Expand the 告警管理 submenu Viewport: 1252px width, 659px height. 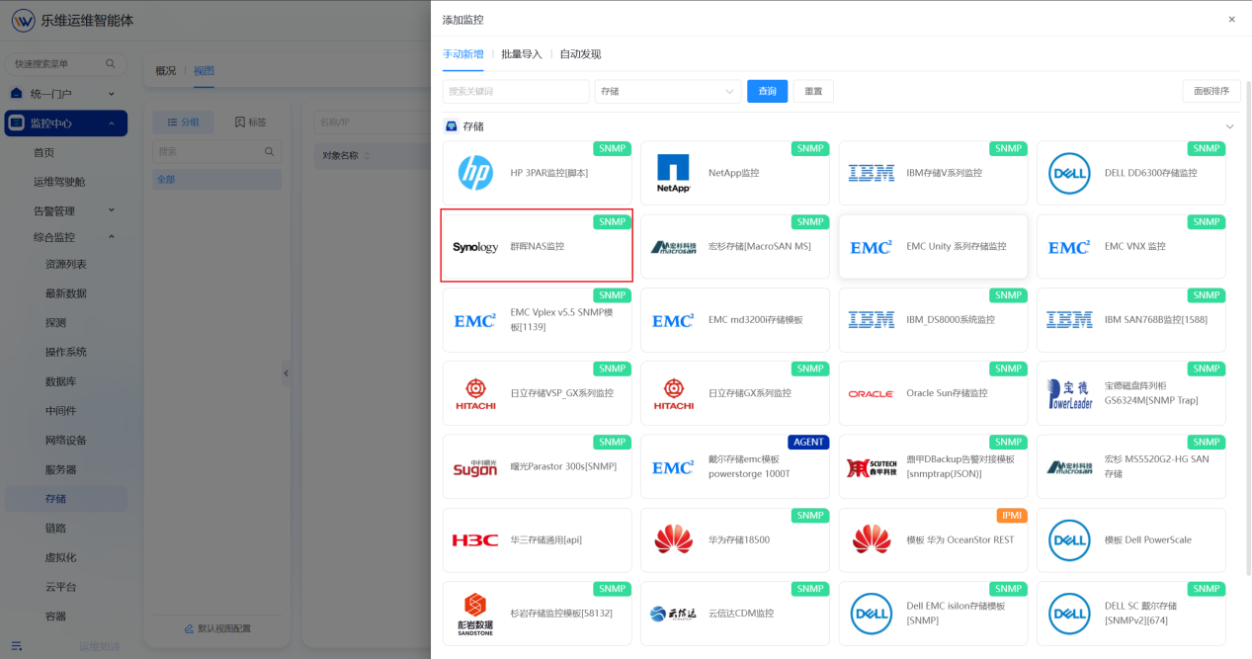click(x=111, y=210)
